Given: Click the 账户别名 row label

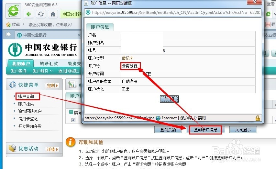Looking at the screenshot, I should [x=96, y=43].
